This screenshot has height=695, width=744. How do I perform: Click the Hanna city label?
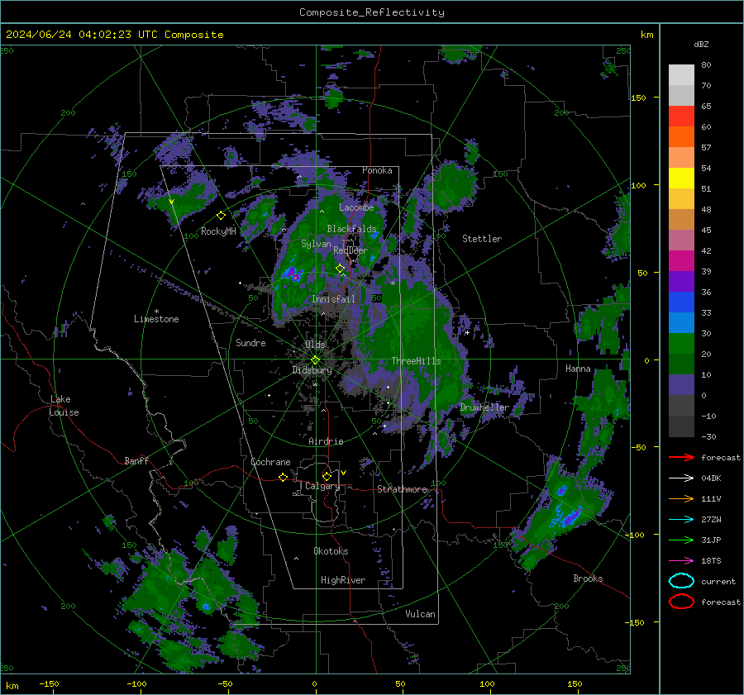coord(578,369)
